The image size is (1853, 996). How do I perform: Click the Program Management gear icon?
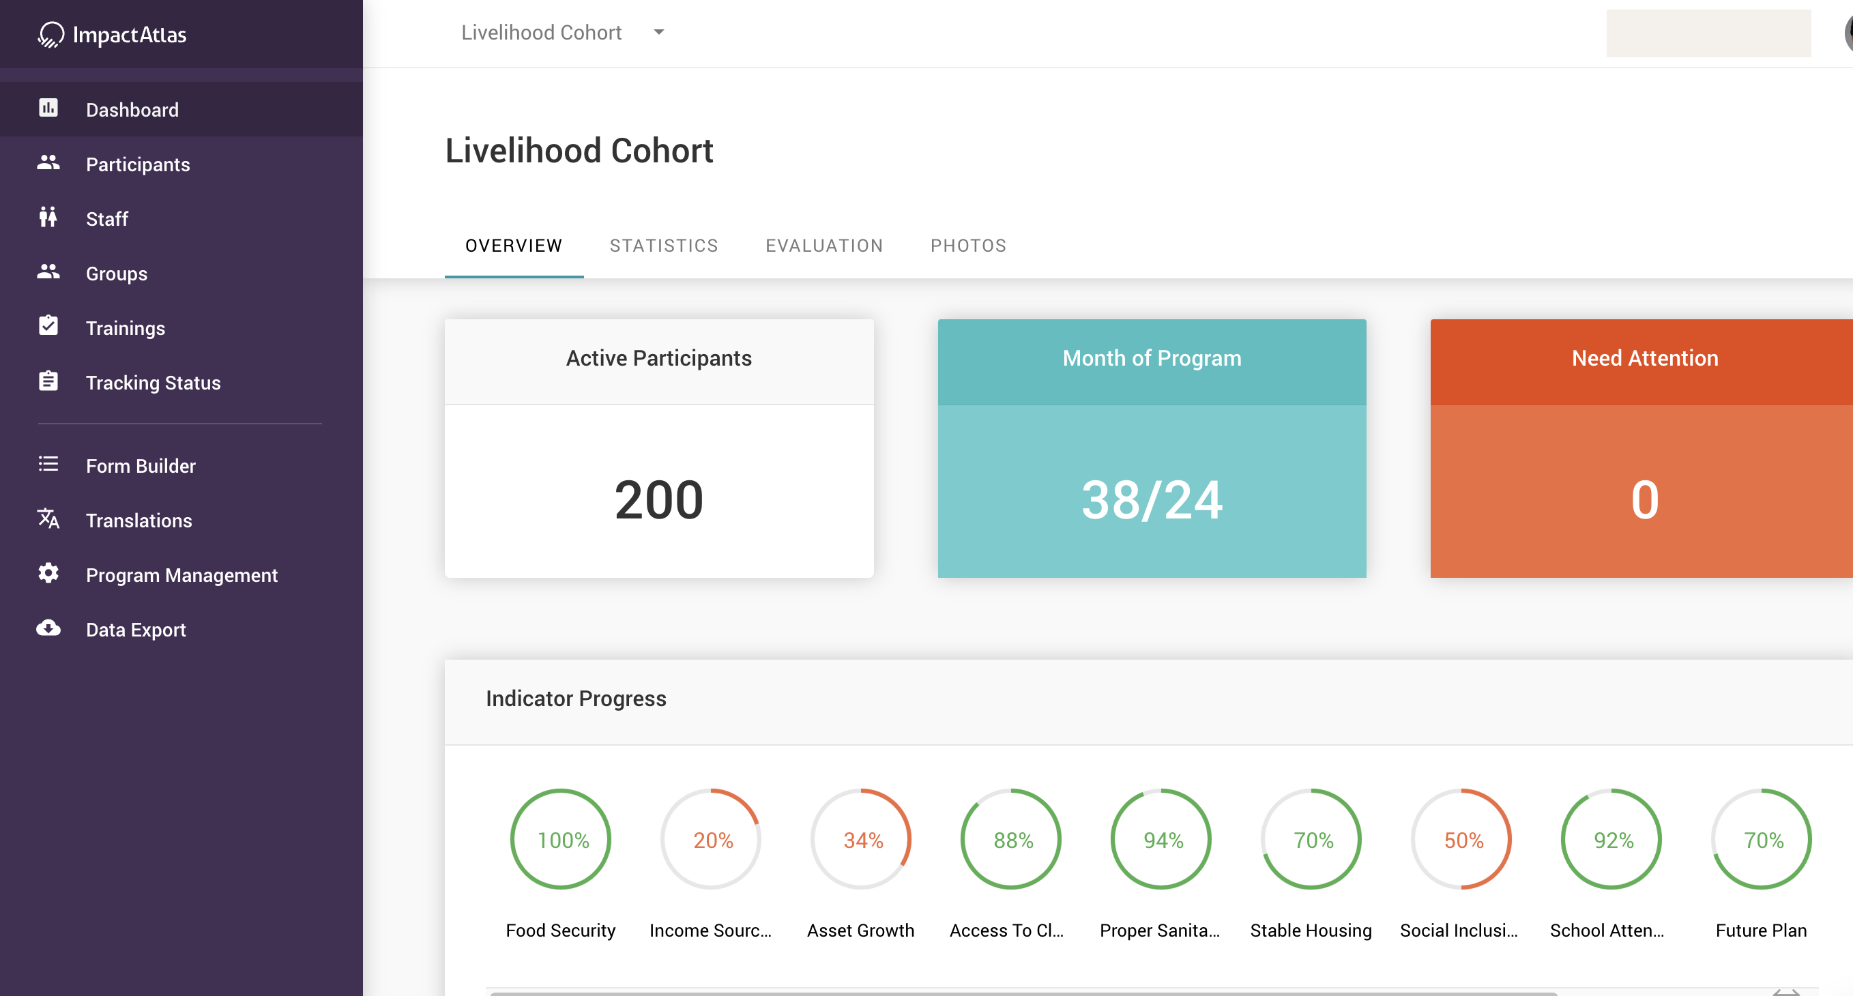(x=48, y=574)
